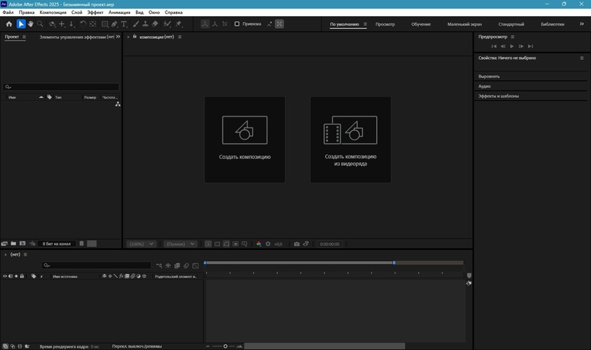This screenshot has width=591, height=350.
Task: Open the (100%) magnification dropdown
Action: coord(141,244)
